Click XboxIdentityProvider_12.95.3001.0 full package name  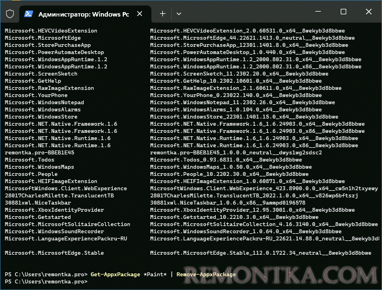tap(253, 210)
